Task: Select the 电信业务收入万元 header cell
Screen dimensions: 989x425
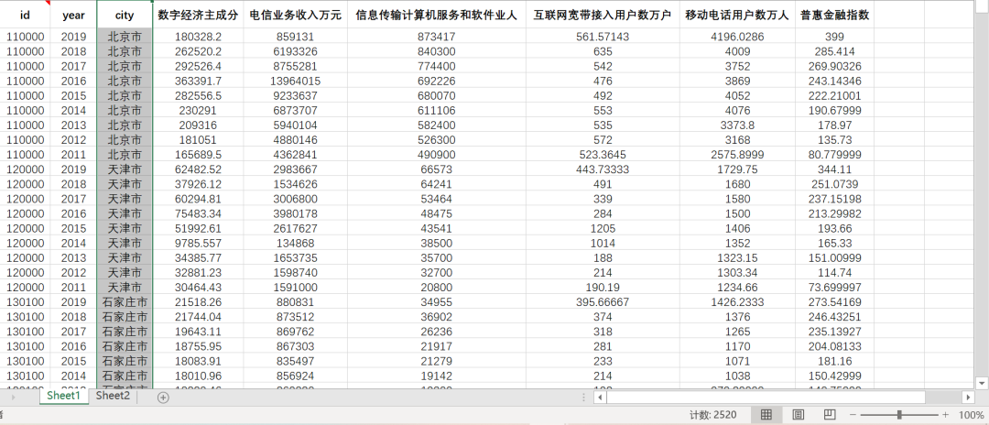Action: 296,16
